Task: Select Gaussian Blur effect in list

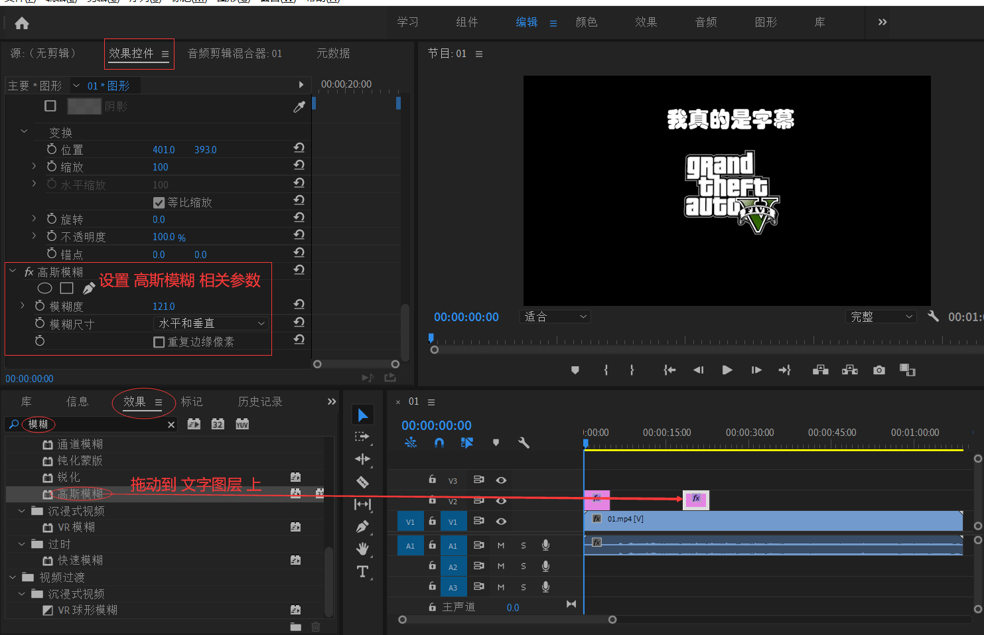Action: (x=80, y=494)
